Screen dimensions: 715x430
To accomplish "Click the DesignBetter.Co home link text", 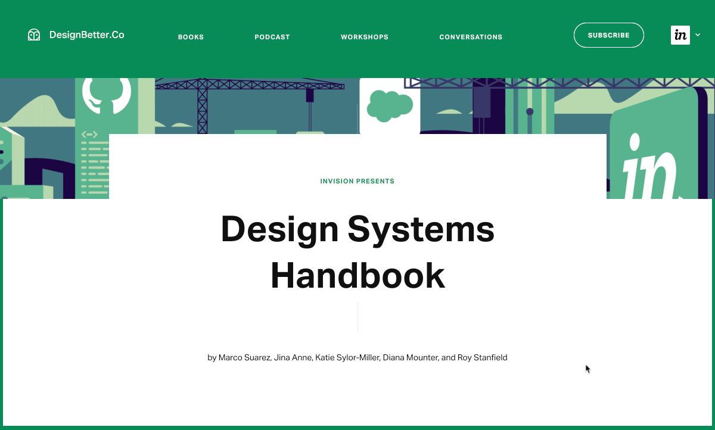I will click(x=87, y=35).
